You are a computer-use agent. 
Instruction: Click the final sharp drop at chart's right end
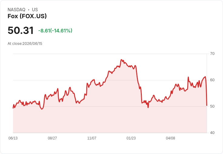[206, 91]
